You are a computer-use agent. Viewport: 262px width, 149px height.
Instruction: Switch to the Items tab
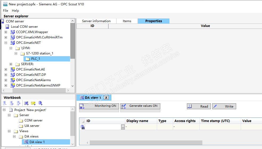coord(127,21)
